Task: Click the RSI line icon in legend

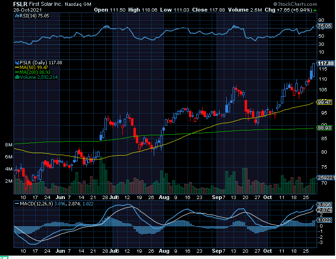Action: coord(17,16)
